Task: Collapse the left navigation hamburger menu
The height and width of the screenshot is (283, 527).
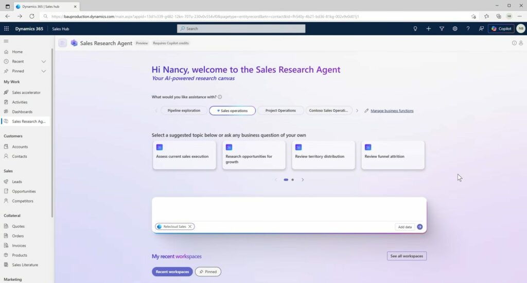Action: point(6,41)
